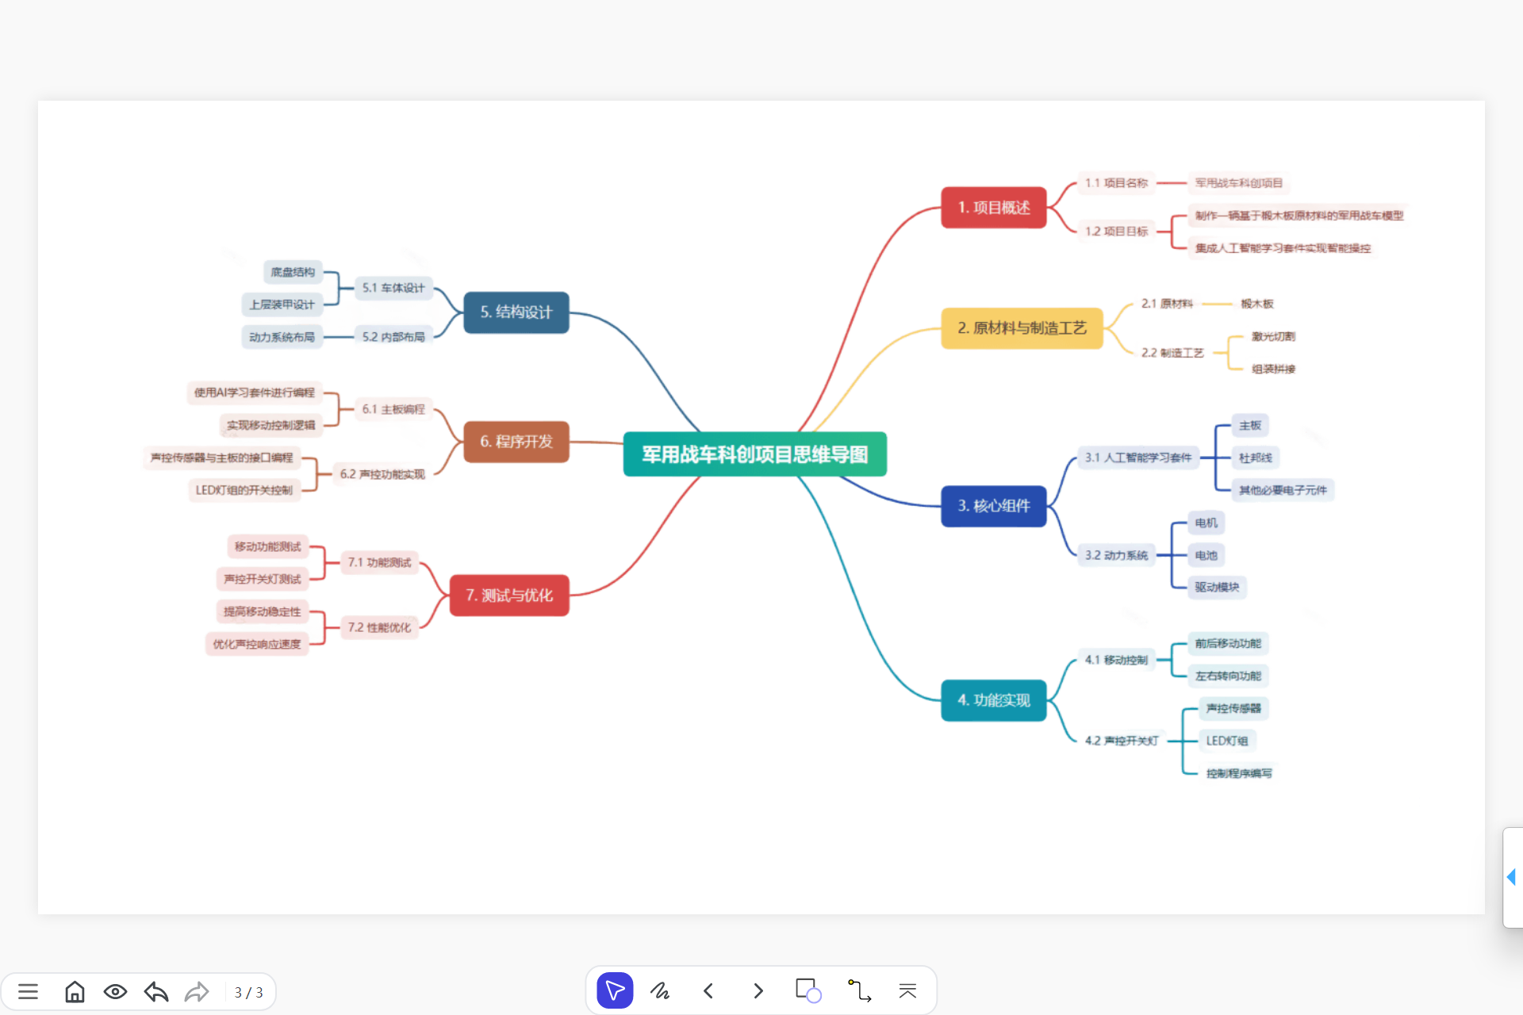Select the node 4. 功能实现
The width and height of the screenshot is (1523, 1015).
pos(994,700)
